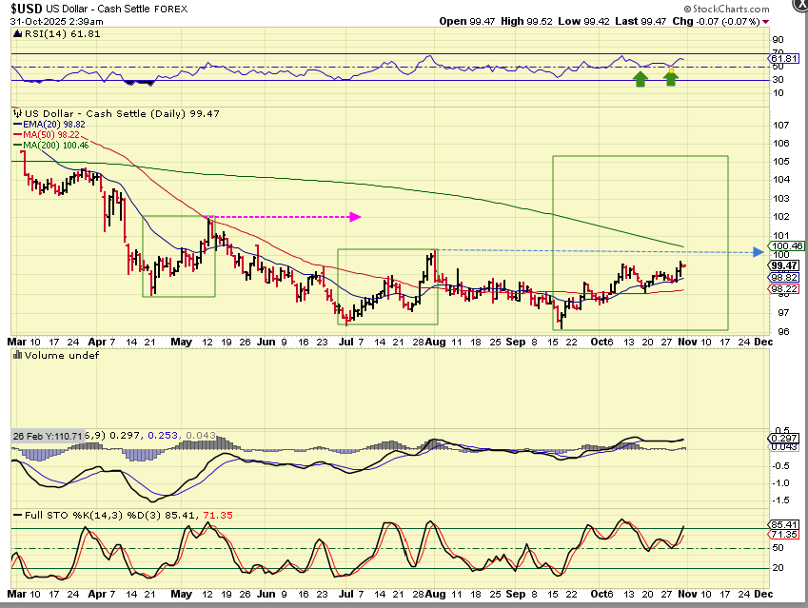Click the 71.35 tag on the stochastic axis
Viewport: 808px width, 608px height.
click(784, 535)
